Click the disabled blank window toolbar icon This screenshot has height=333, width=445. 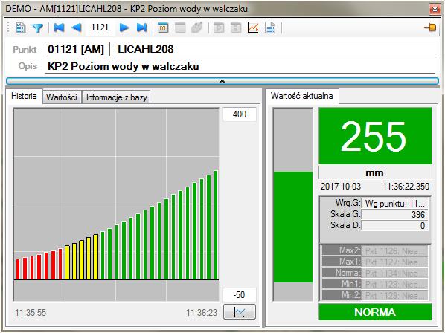tap(180, 28)
